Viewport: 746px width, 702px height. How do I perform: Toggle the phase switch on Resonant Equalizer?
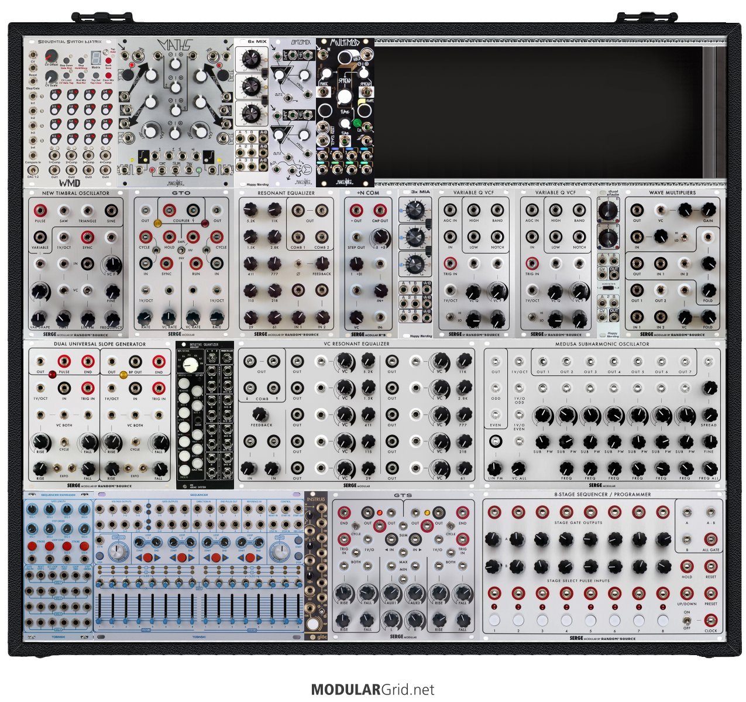coord(298,263)
